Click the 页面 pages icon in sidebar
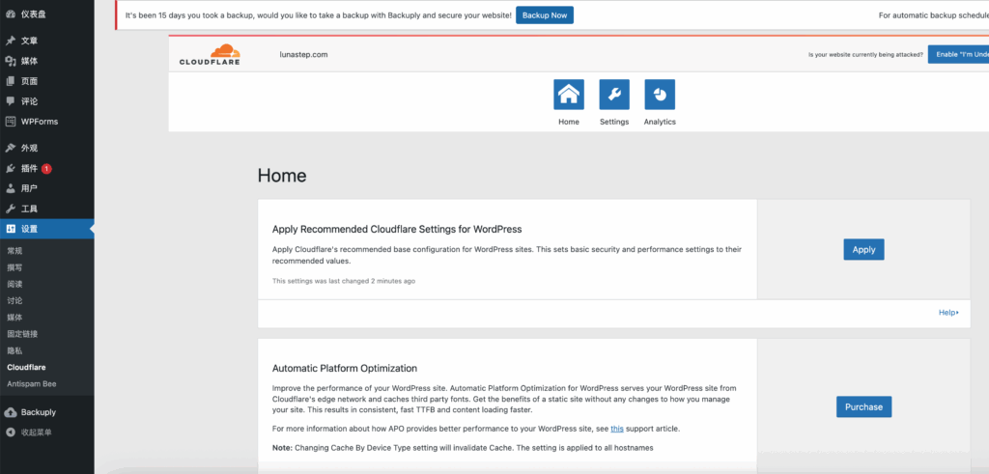Screen dimensions: 989x474 click(10, 81)
